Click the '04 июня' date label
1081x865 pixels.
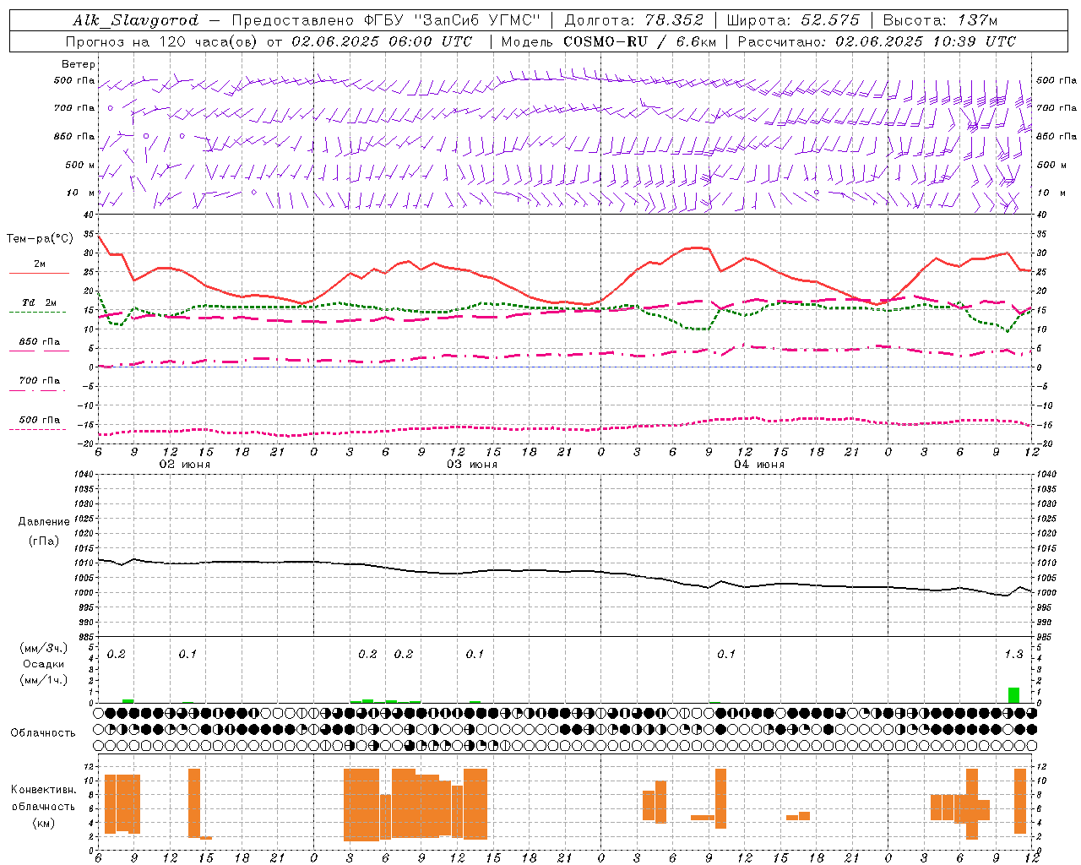point(759,465)
